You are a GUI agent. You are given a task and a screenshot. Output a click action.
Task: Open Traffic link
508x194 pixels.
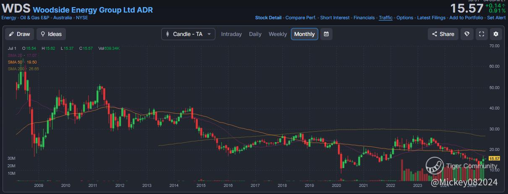pos(385,18)
